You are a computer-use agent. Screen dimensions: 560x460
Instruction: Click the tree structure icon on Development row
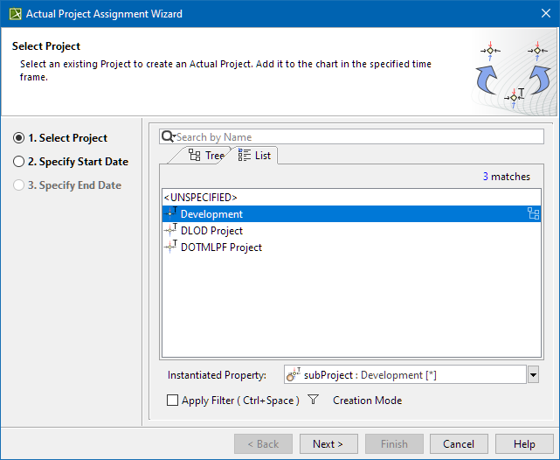click(533, 213)
